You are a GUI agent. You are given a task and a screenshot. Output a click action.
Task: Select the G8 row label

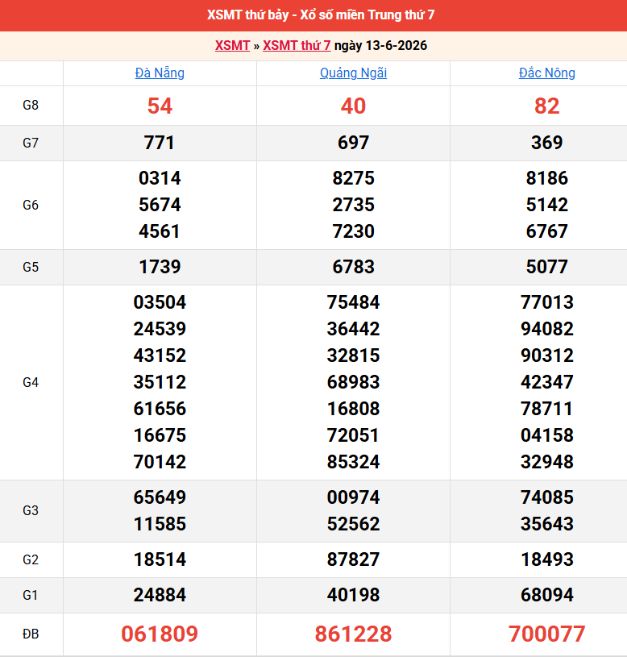coord(31,105)
